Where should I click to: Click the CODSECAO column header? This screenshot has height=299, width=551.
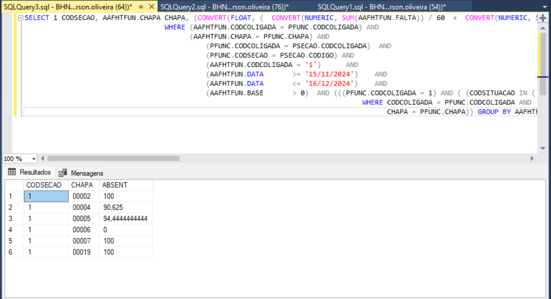click(46, 185)
